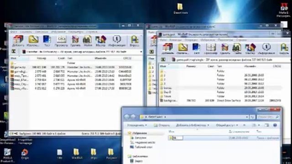Click Тест (Test) icon in front WinRAR window
The height and width of the screenshot is (164, 292).
point(197,49)
